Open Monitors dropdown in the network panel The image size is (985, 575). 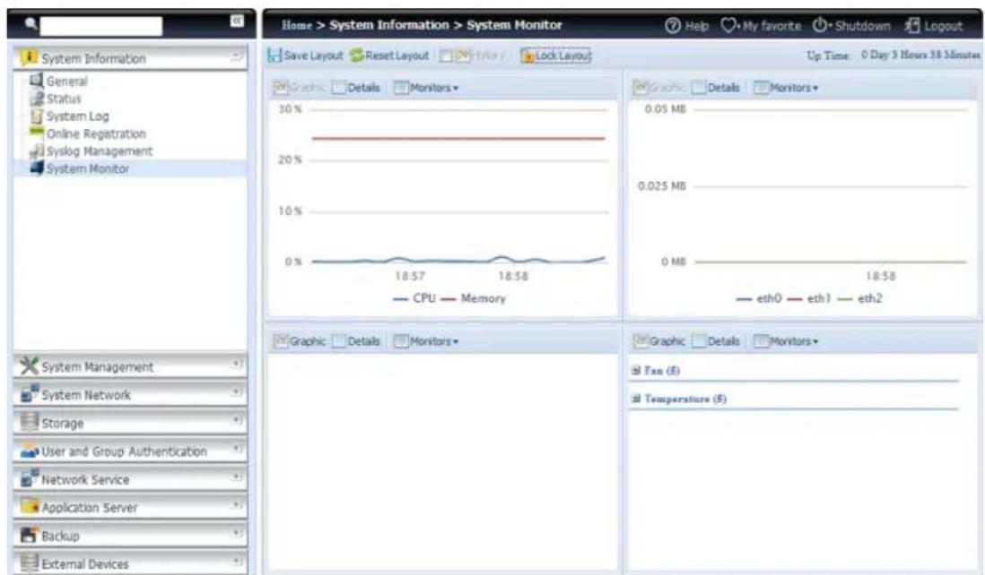point(787,88)
